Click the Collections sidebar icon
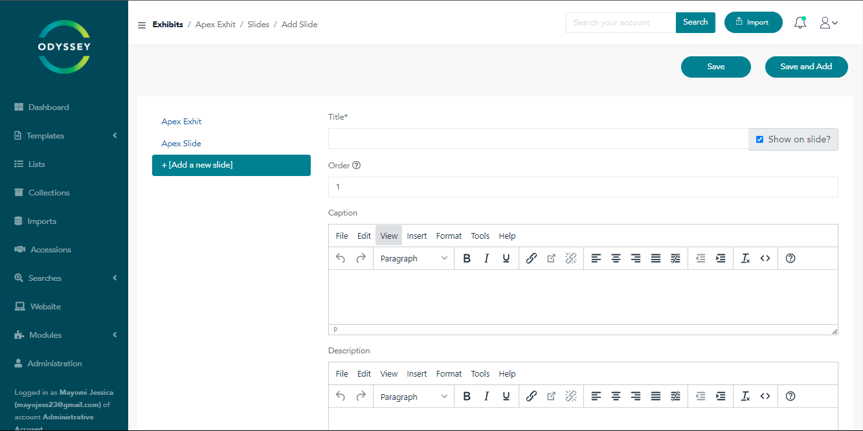Image resolution: width=863 pixels, height=431 pixels. (19, 193)
